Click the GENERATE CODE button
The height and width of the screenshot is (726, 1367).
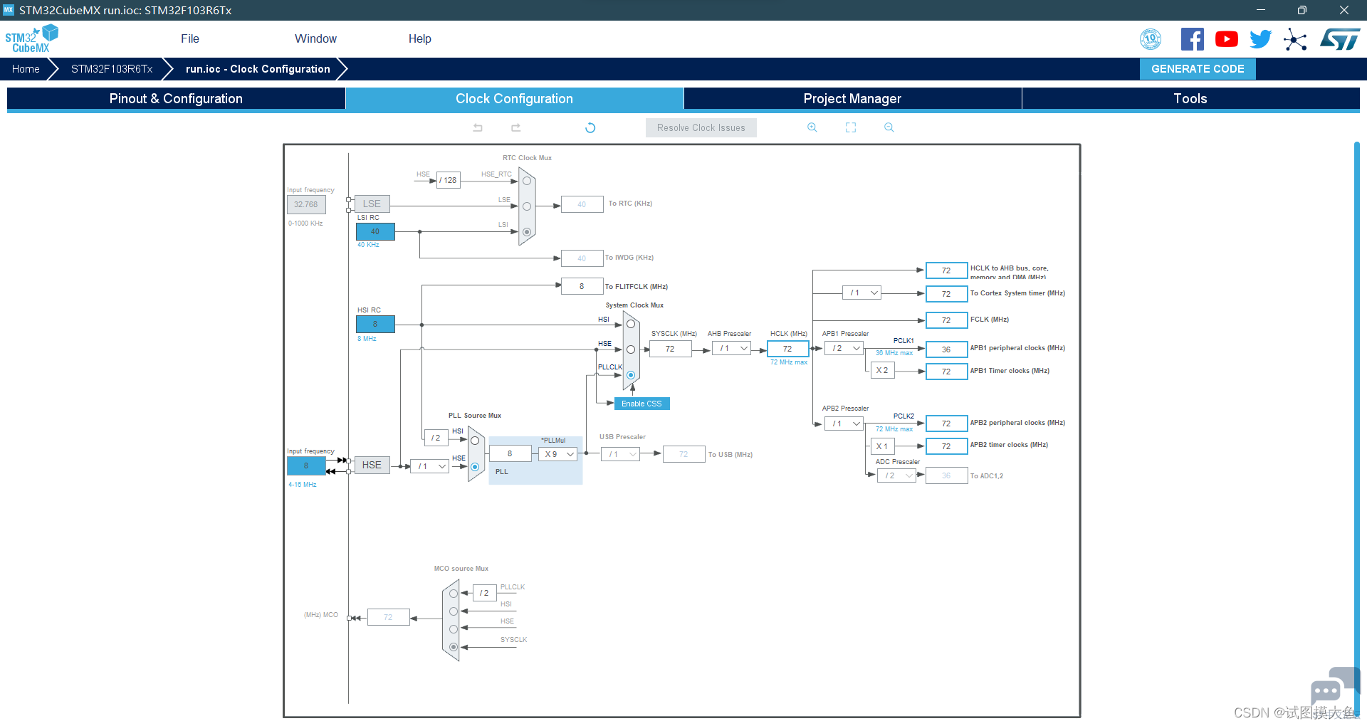coord(1198,69)
